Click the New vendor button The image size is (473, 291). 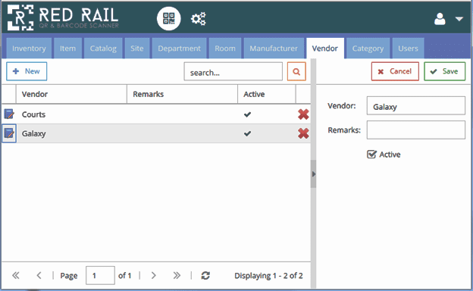tap(27, 71)
